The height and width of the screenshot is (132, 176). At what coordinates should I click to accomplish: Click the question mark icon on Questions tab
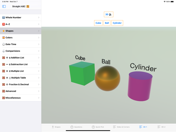tap(72, 127)
